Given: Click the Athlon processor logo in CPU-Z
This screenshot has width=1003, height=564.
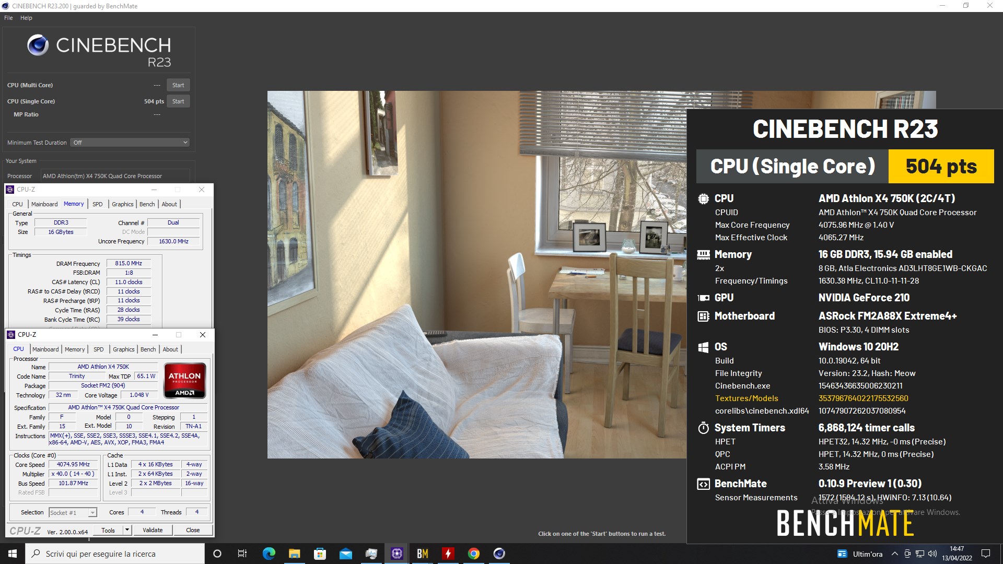Looking at the screenshot, I should point(184,381).
